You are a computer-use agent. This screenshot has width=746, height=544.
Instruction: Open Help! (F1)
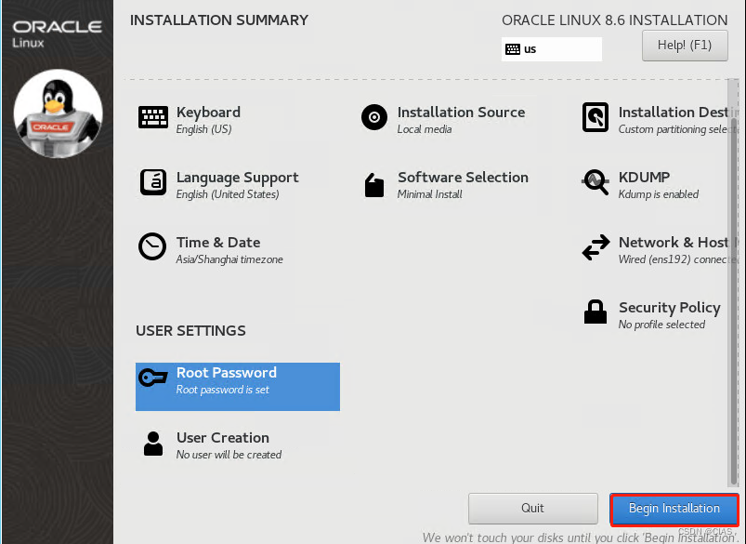685,45
